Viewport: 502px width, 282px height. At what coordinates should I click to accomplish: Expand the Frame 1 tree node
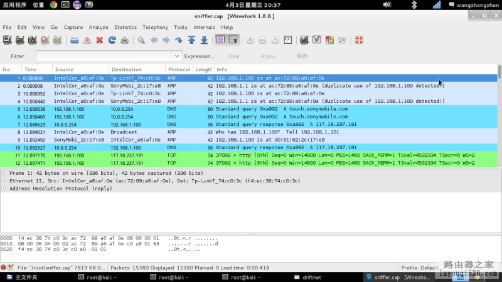coord(4,173)
